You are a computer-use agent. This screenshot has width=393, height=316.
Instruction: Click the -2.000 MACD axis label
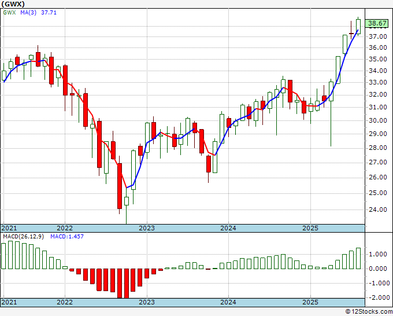tap(379, 297)
